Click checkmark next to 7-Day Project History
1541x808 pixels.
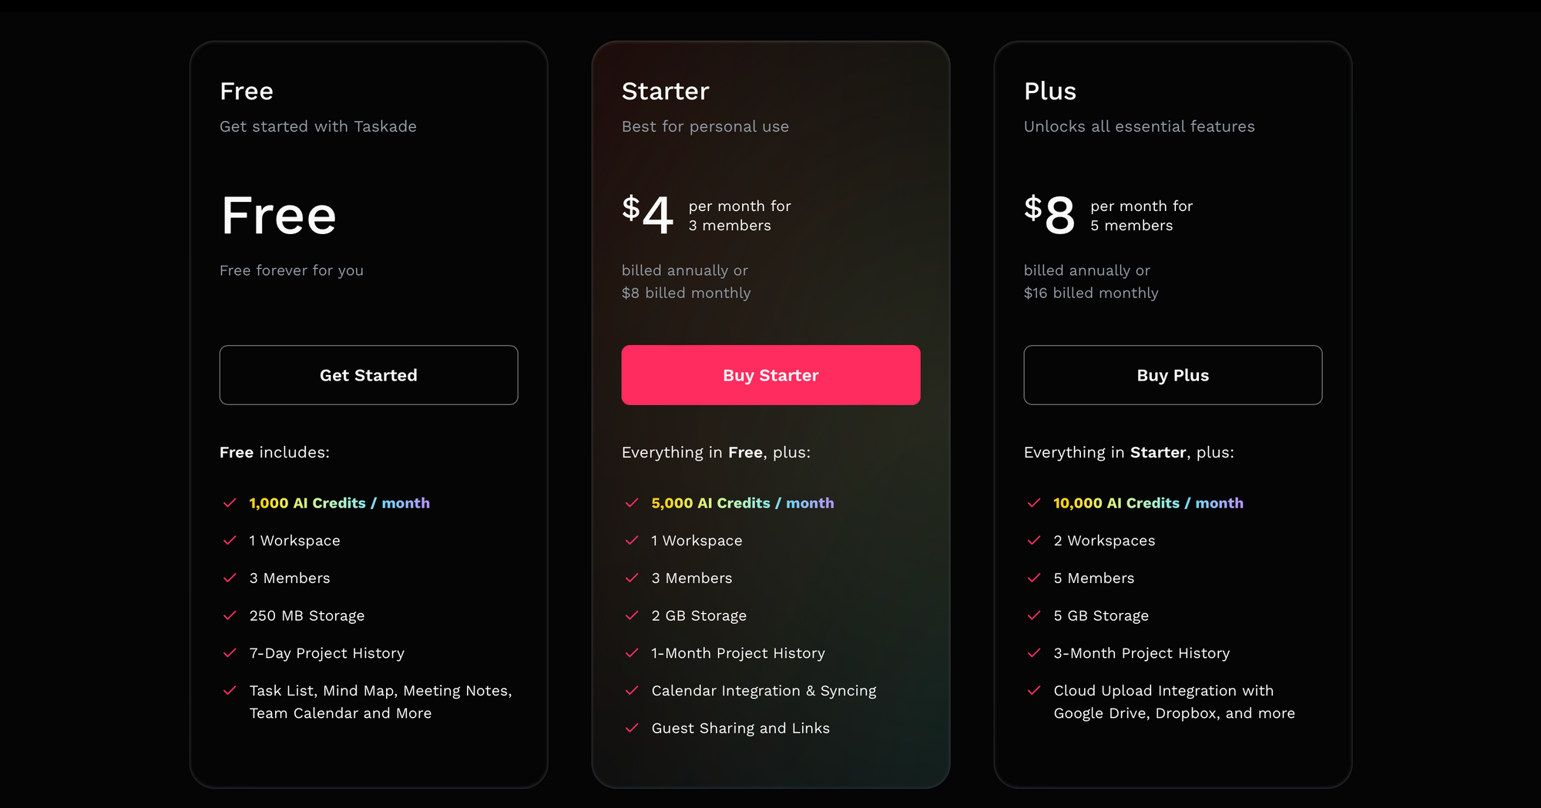[230, 653]
